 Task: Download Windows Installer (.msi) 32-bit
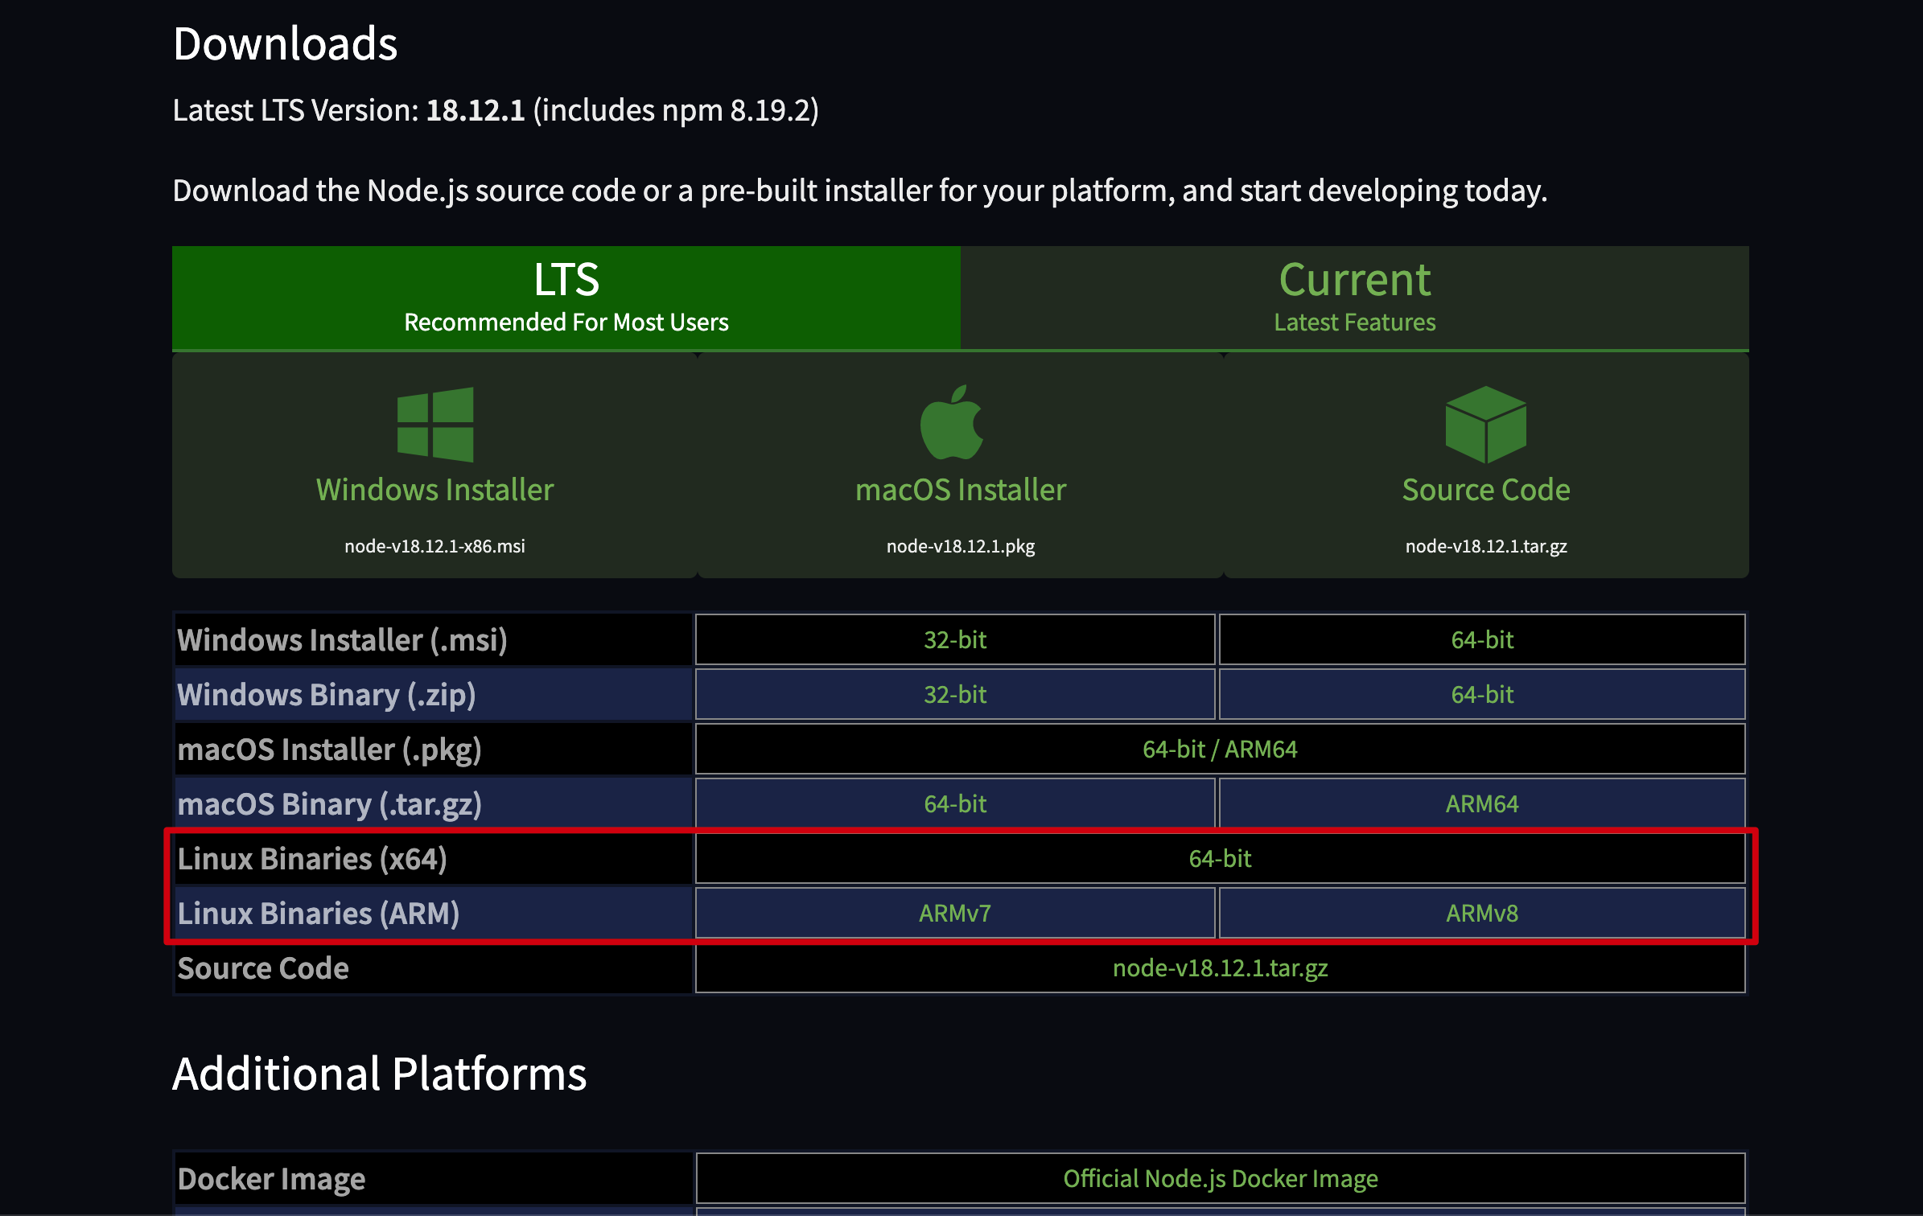tap(954, 640)
